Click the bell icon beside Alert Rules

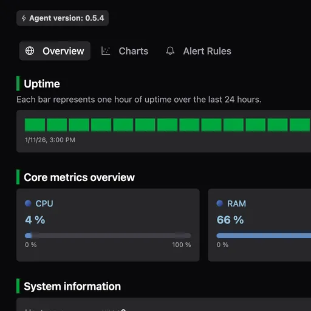tap(170, 51)
